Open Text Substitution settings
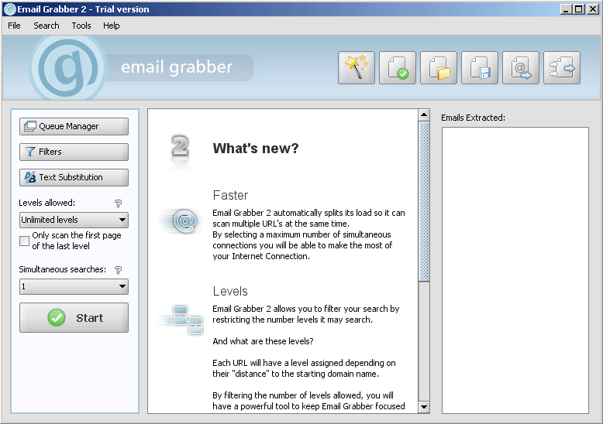The height and width of the screenshot is (424, 603). (x=74, y=177)
